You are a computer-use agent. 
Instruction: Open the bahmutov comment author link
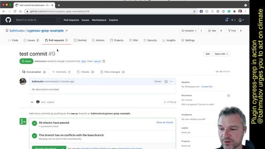(38, 82)
